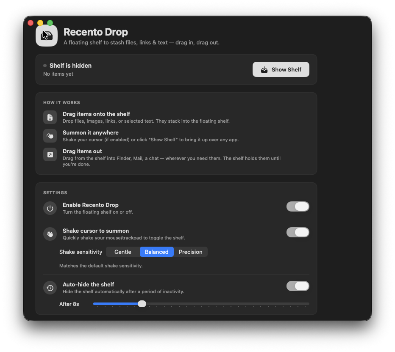Click the 'After 8s' value label

point(69,304)
